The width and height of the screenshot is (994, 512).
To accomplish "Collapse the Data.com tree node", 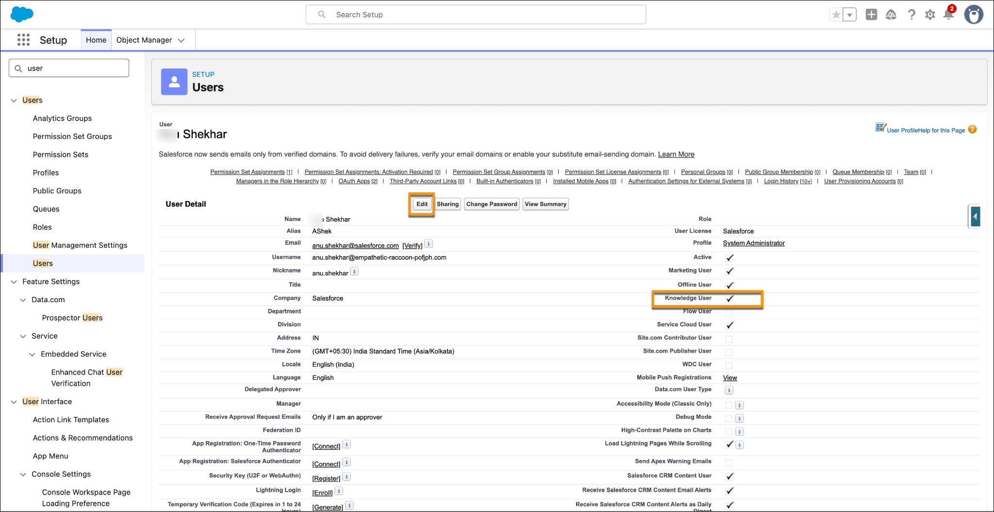I will coord(23,300).
